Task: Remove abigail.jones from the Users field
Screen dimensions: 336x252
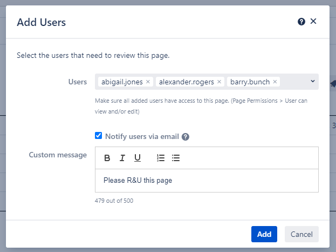Action: click(148, 82)
